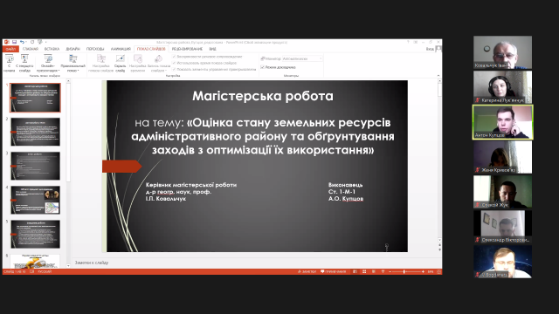Select slide 4 thumbnail with map image
Viewport: 559px width, 314px height.
pos(35,200)
